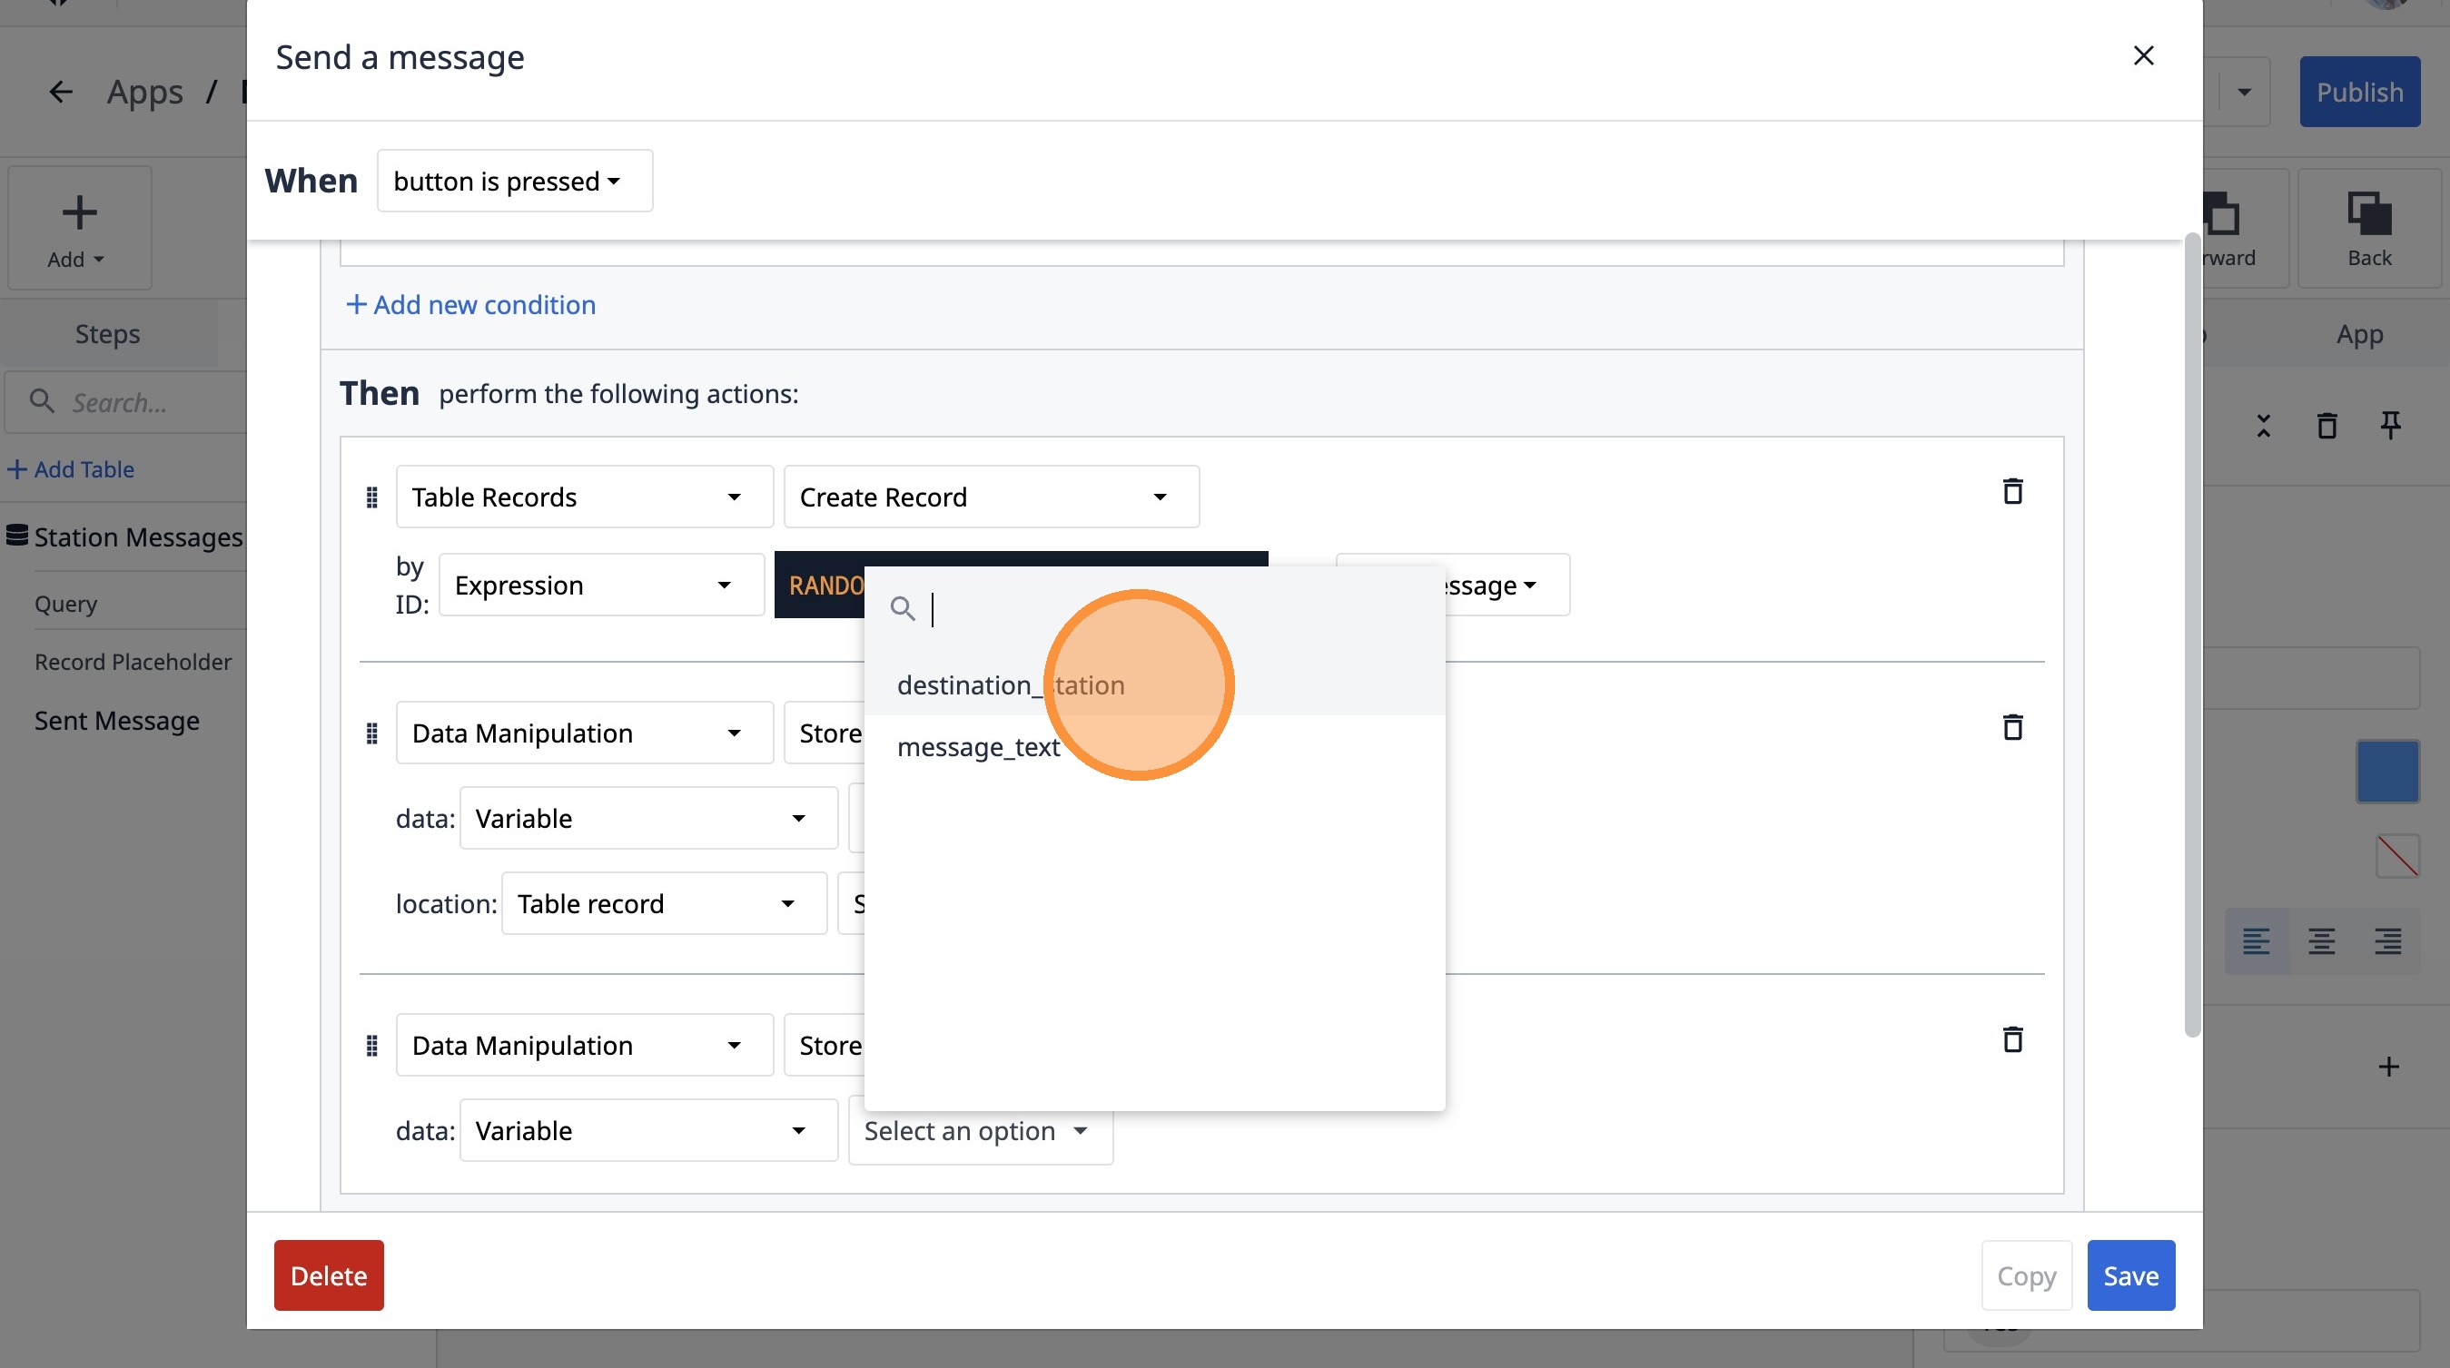Open the 'button is pressed' trigger dropdown
The width and height of the screenshot is (2450, 1368).
515,181
